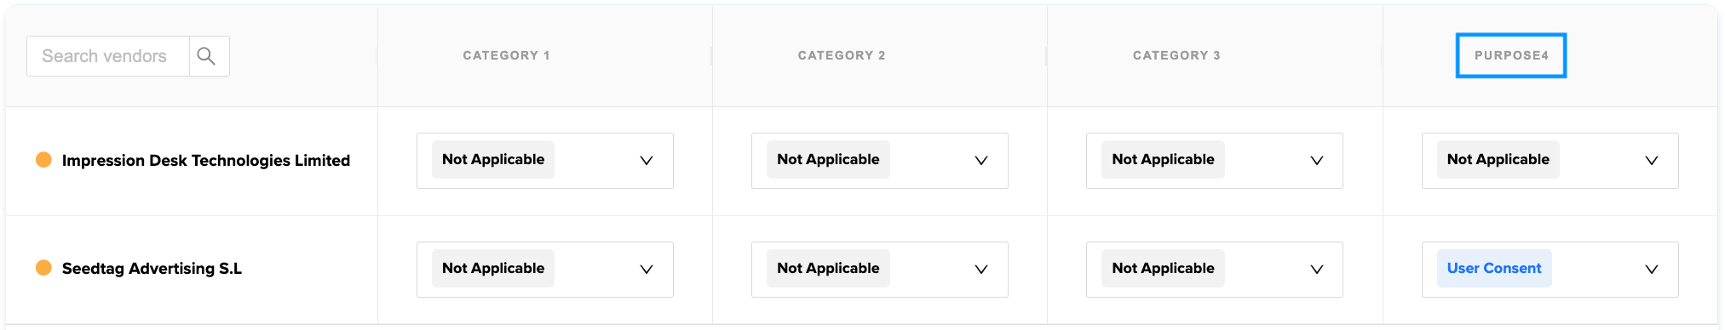Open Seedtag Advertising S.L vendor

[x=152, y=269]
